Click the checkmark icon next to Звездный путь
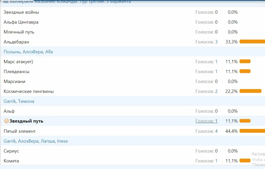265x169 pixels. point(6,121)
